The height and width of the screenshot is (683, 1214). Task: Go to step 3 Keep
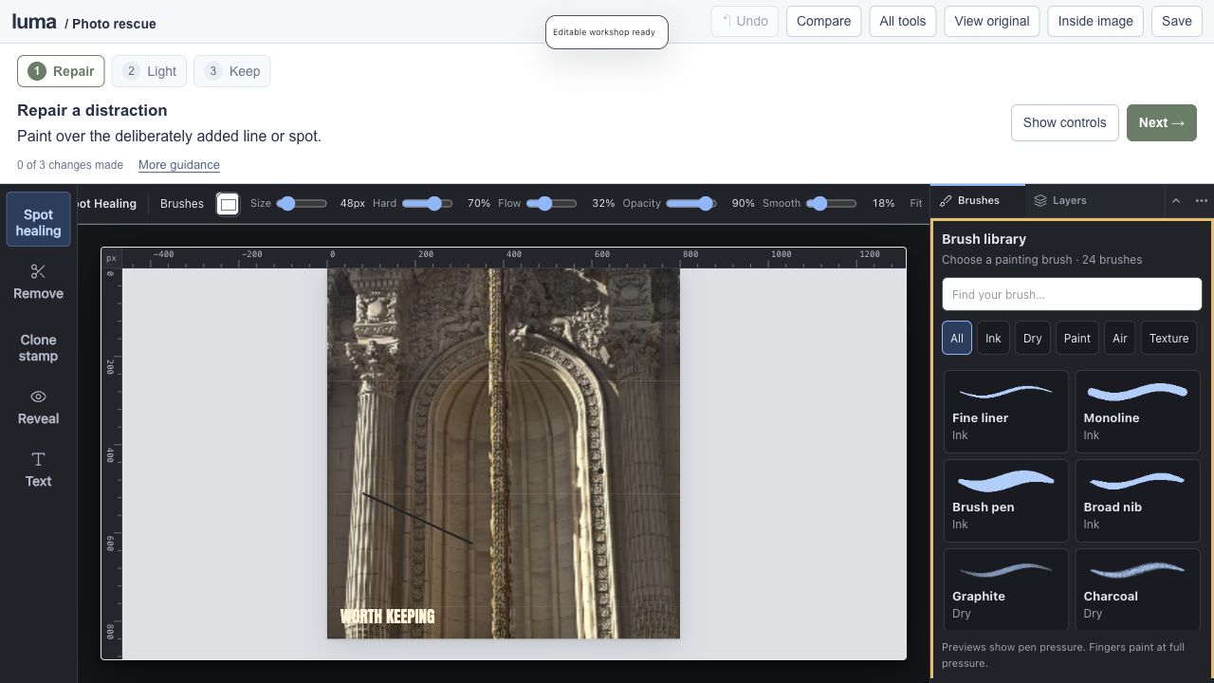coord(231,71)
